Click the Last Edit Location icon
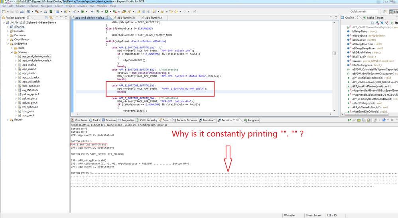 coord(171,12)
